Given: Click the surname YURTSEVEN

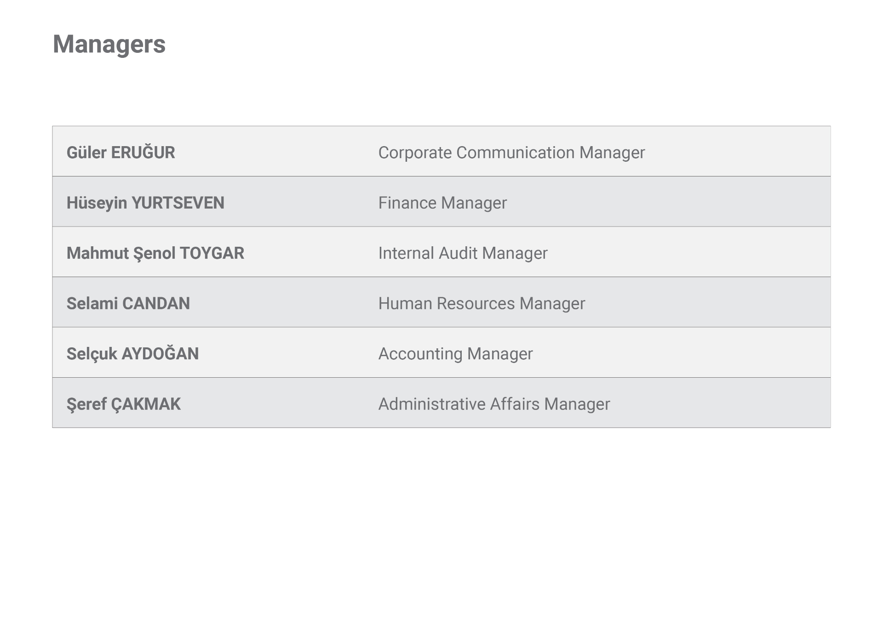Looking at the screenshot, I should 178,203.
